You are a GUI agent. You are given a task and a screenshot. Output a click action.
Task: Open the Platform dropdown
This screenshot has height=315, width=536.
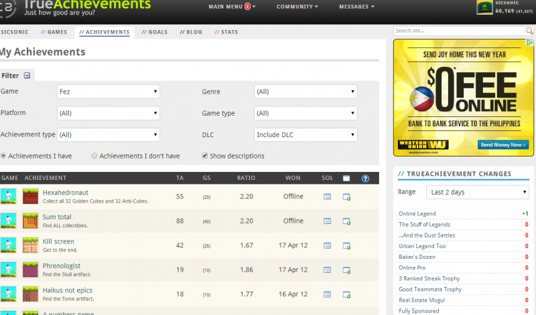point(109,113)
